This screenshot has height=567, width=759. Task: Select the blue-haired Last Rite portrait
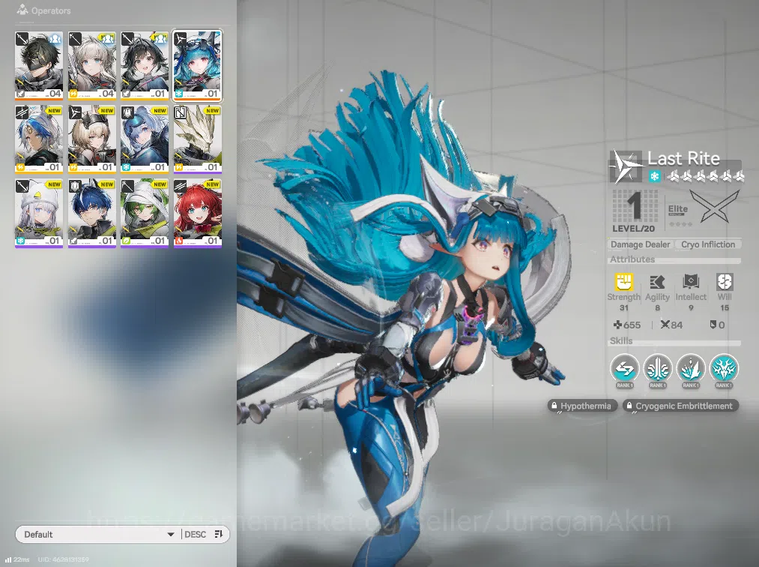tap(197, 65)
